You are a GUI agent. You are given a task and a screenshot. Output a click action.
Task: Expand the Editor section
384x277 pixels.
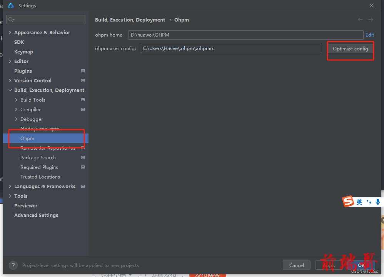coord(10,61)
